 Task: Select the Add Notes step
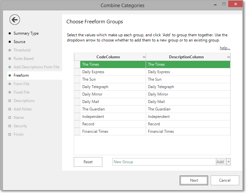click(23, 109)
